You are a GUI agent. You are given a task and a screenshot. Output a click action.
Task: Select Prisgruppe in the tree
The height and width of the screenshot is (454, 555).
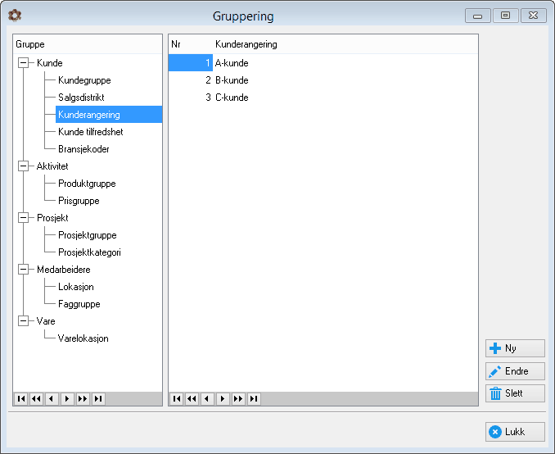tap(79, 201)
